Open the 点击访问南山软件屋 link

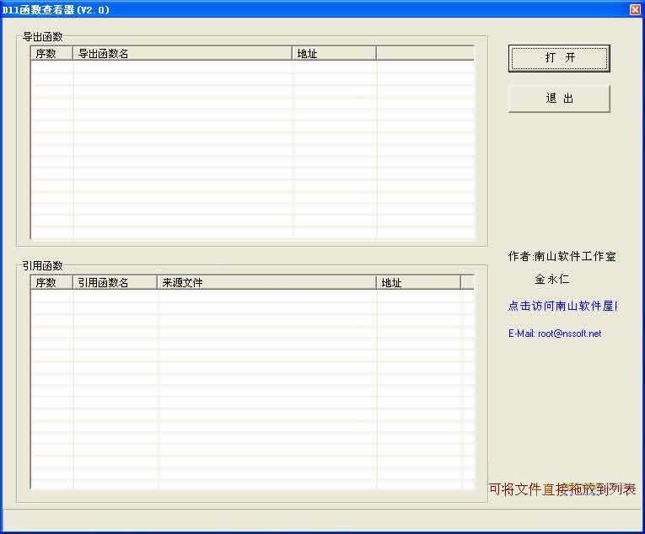click(562, 306)
